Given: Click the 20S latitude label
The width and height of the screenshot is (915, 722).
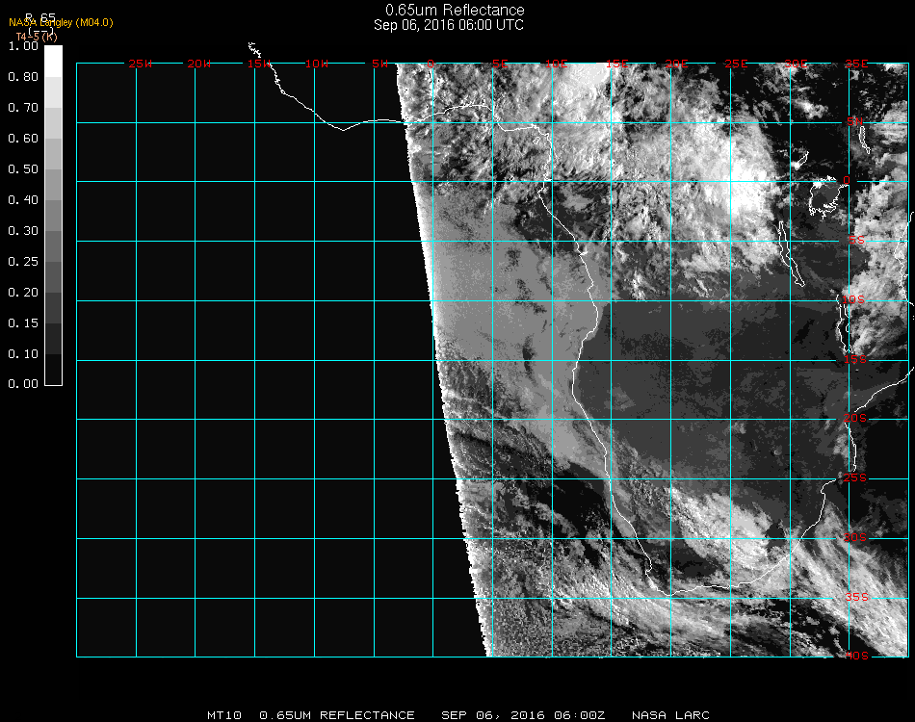Looking at the screenshot, I should coord(855,418).
